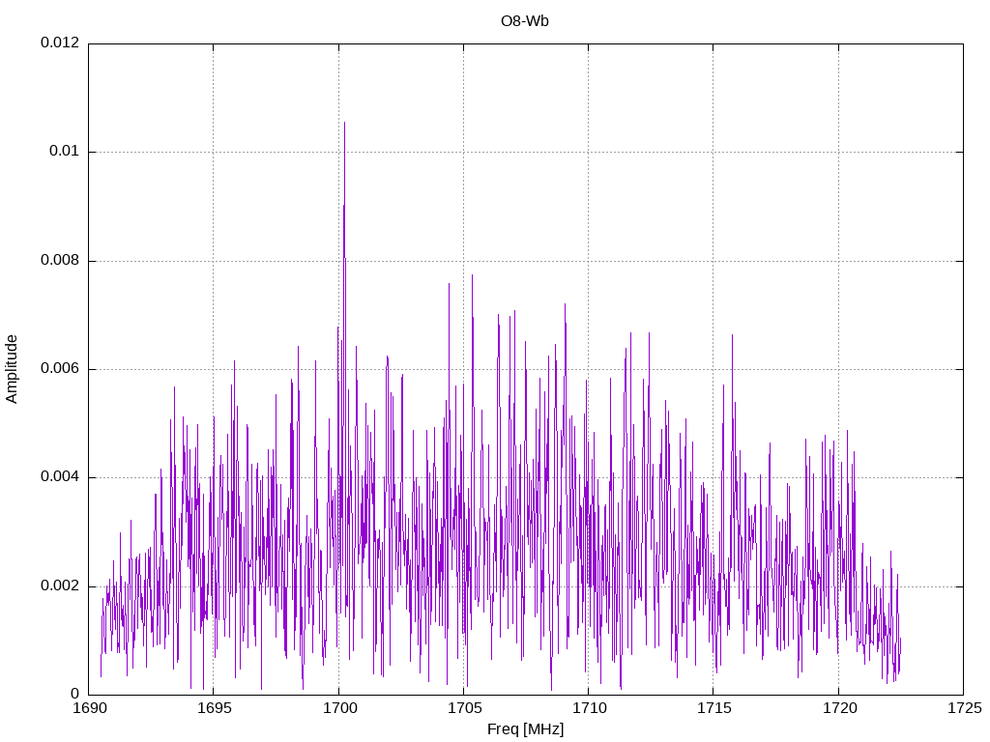This screenshot has width=990, height=742.
Task: Click x-axis tick label 1700
Action: coord(339,708)
